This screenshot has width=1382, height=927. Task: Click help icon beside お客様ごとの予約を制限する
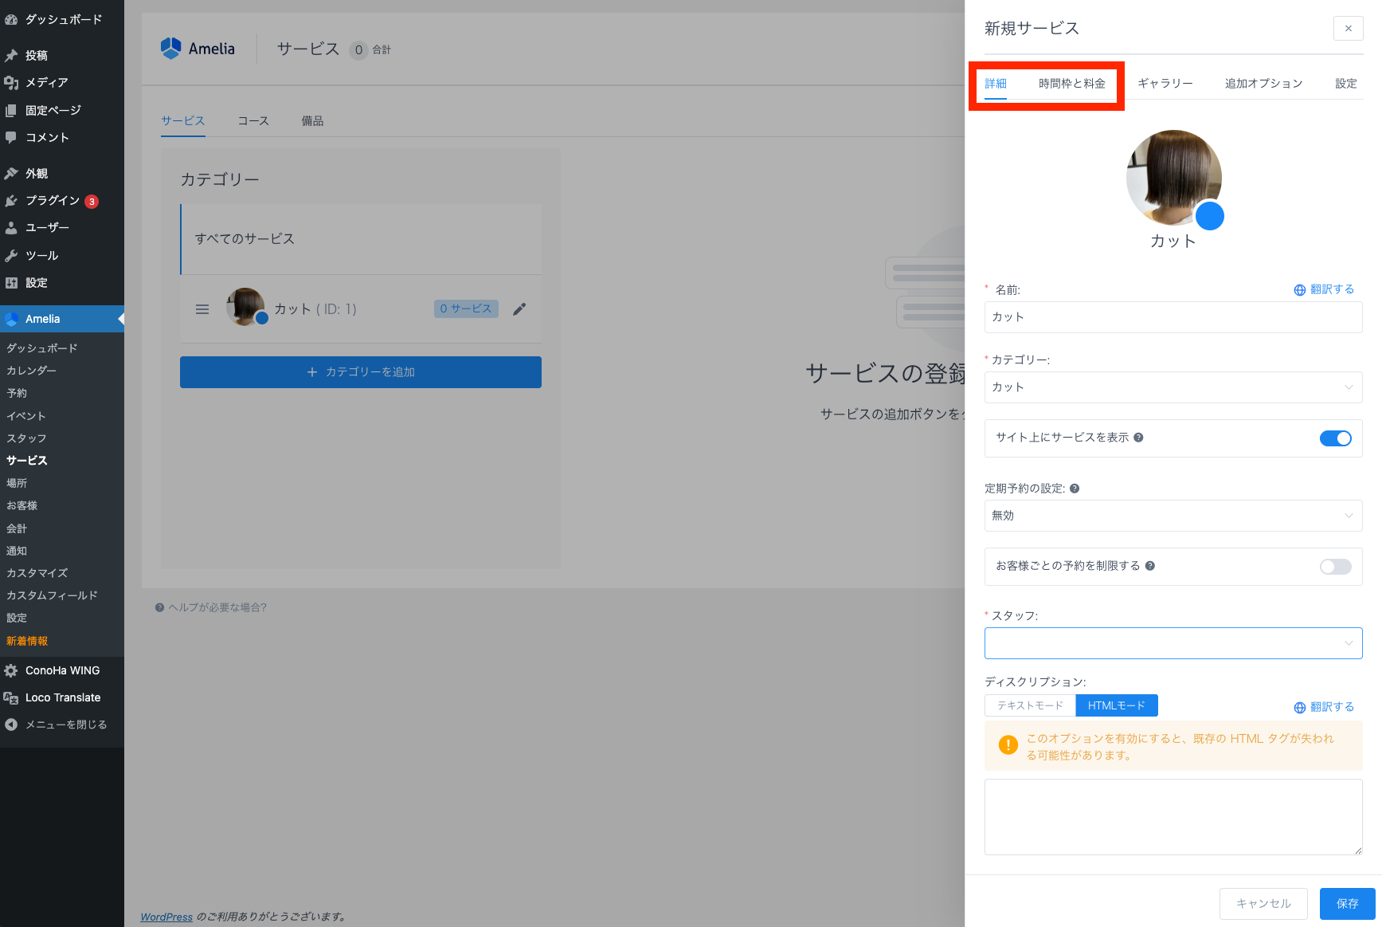point(1149,566)
